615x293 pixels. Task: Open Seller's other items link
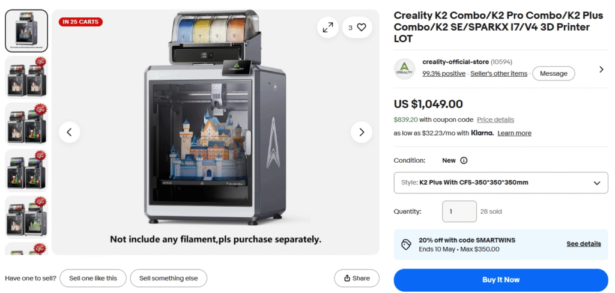coord(498,74)
